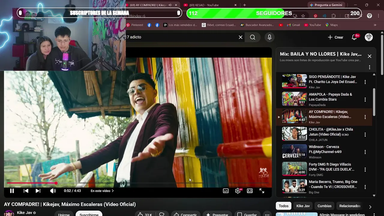Open options for SIGO PENSÁNDOTE video
The height and width of the screenshot is (216, 384).
click(365, 82)
